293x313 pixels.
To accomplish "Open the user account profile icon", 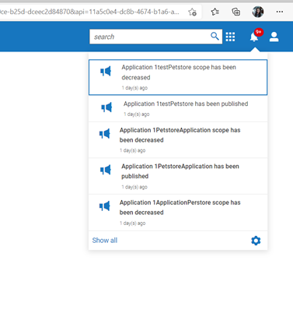I will click(x=274, y=37).
